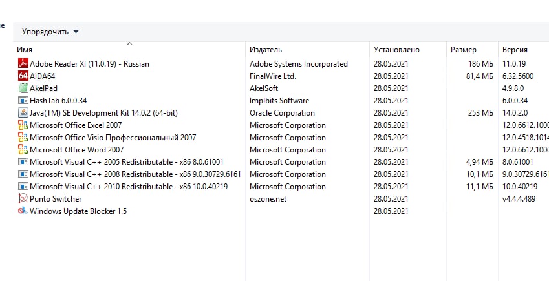The height and width of the screenshot is (281, 549).
Task: Click the 11,1 МБ size value
Action: point(479,186)
